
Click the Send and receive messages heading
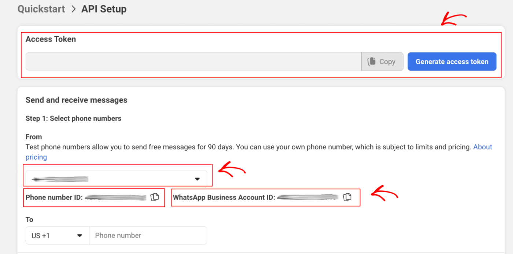tap(77, 100)
